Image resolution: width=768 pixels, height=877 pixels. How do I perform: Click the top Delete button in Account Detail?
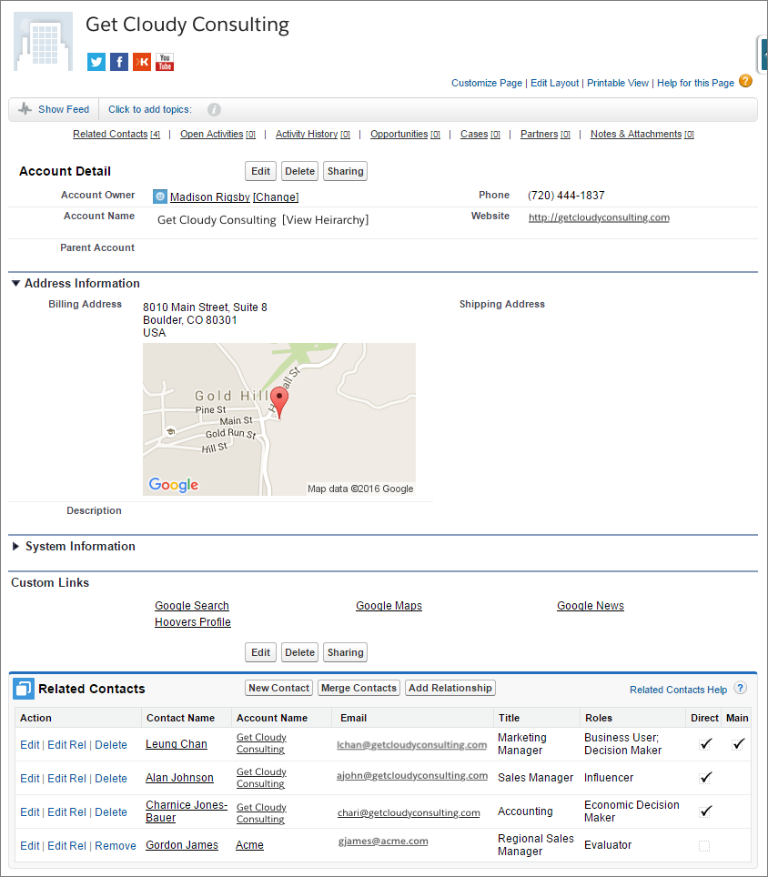[x=299, y=171]
